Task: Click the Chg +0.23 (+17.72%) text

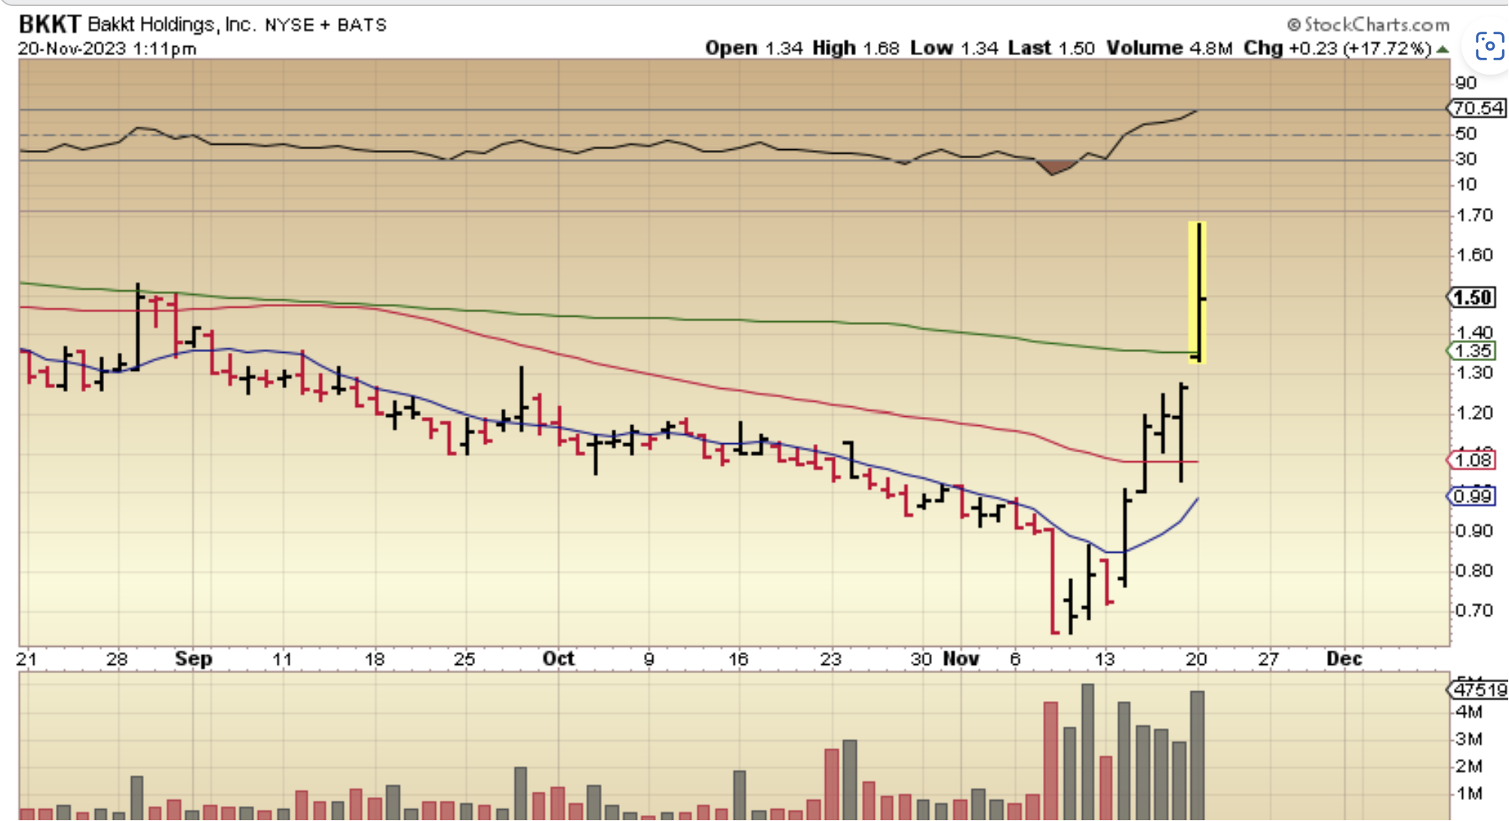Action: tap(1337, 48)
